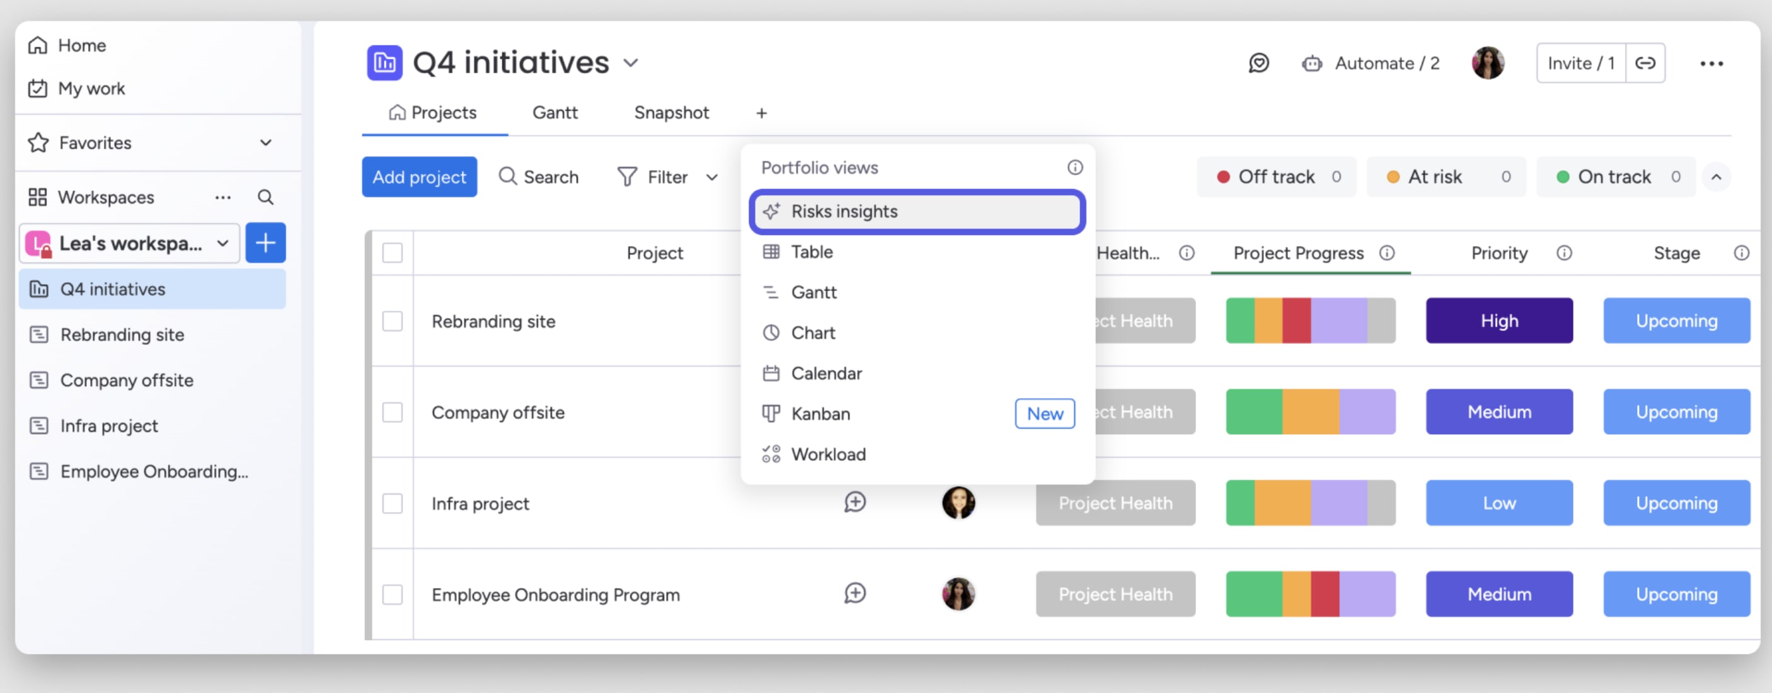Select Table portfolio view
Viewport: 1772px width, 693px height.
(x=918, y=251)
